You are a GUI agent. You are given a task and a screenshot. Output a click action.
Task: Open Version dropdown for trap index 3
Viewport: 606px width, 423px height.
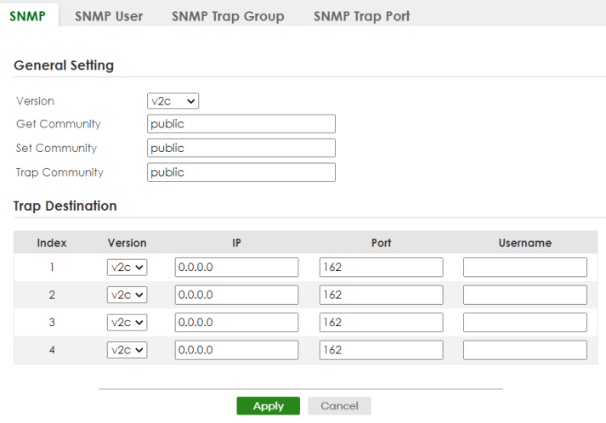pos(127,322)
